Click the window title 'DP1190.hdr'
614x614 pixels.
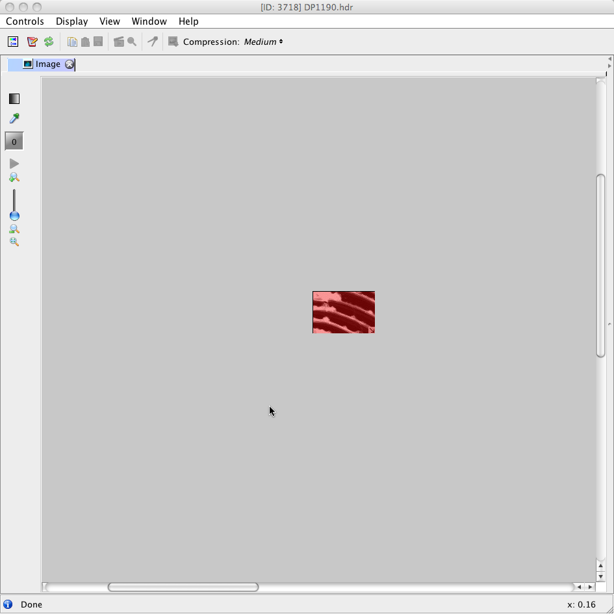click(328, 7)
